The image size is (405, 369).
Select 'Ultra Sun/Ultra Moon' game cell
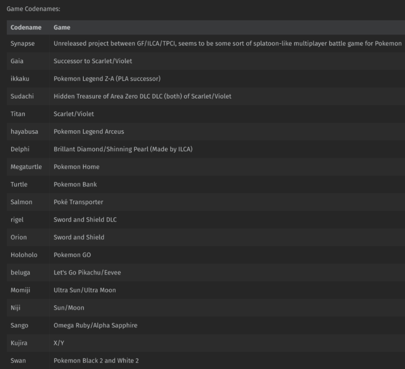pyautogui.click(x=84, y=290)
